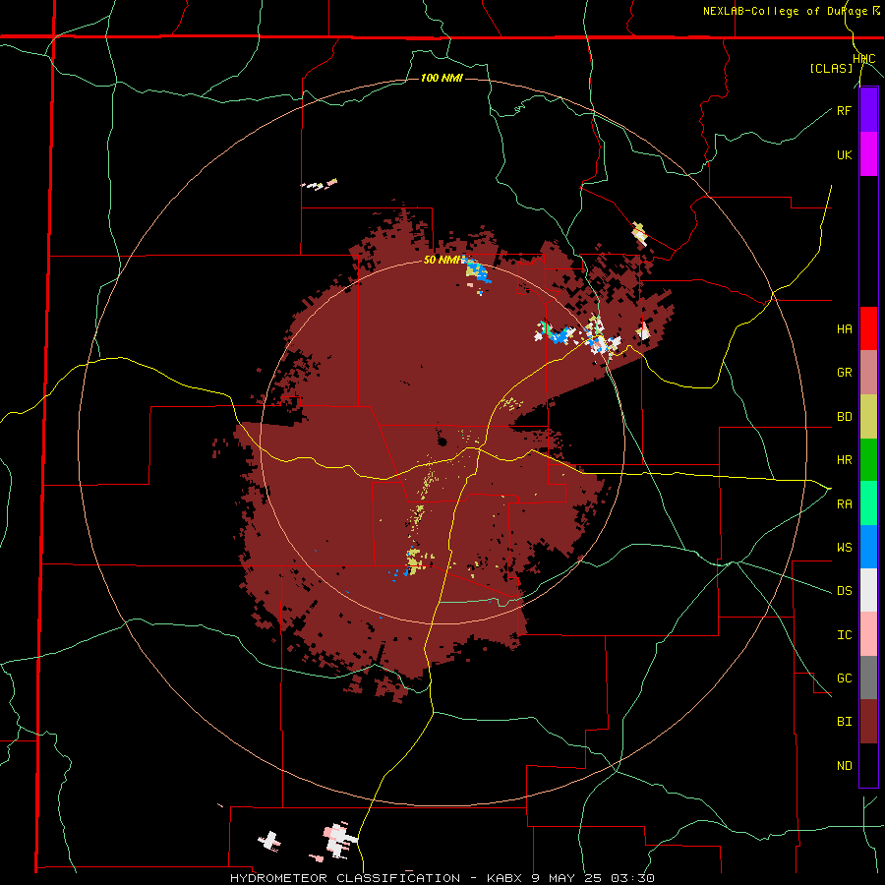Click the "BI" legend label
885x885 pixels.
844,722
